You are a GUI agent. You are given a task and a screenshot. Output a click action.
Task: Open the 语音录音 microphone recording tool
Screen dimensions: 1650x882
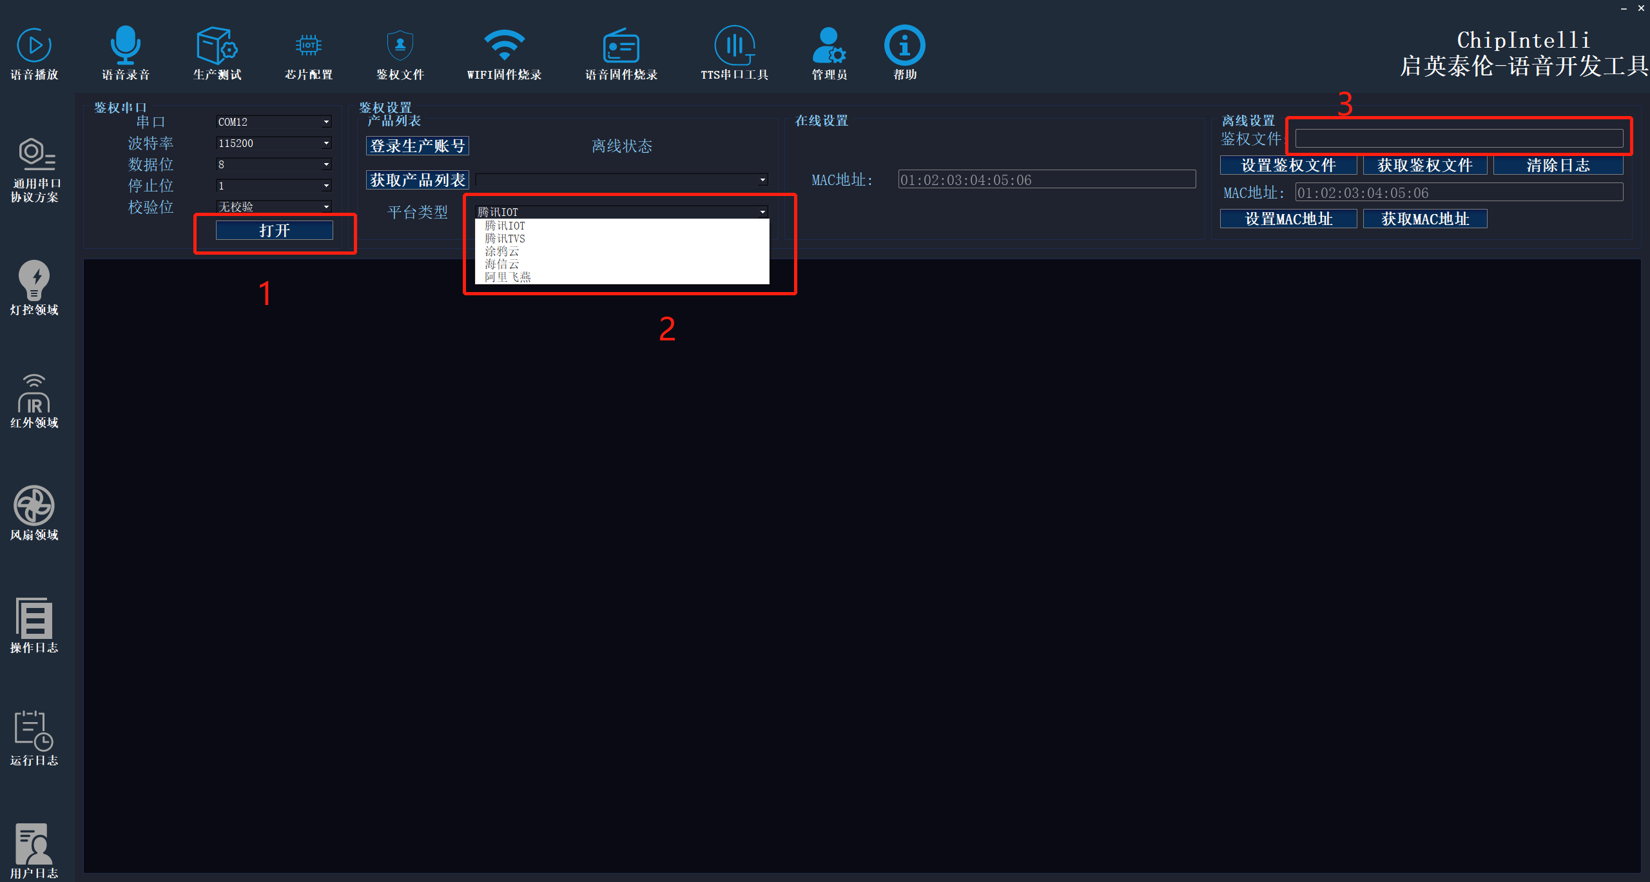[x=126, y=54]
